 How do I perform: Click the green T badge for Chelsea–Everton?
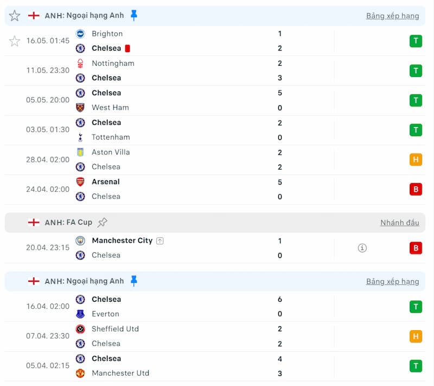point(416,307)
